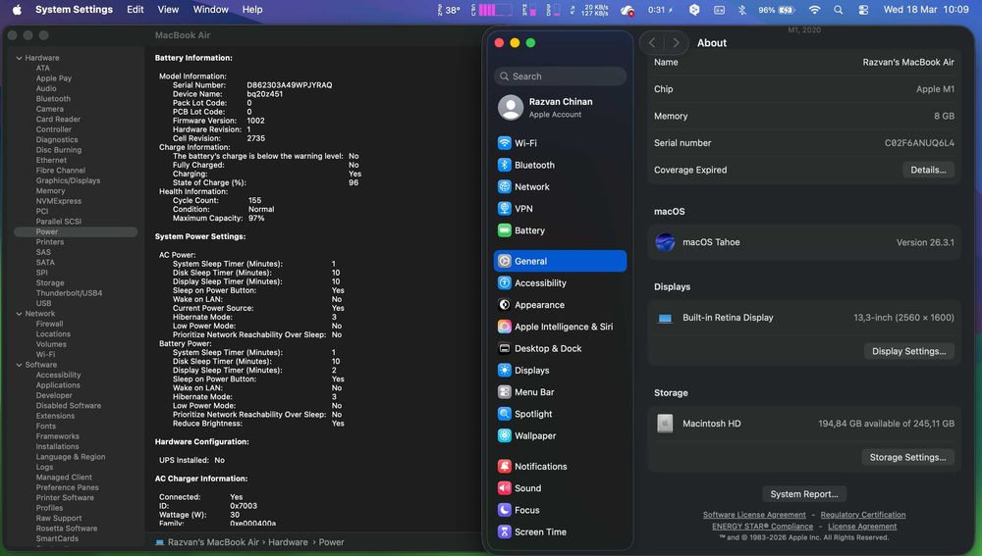Click the Apple Account avatar
982x556 pixels.
(511, 108)
